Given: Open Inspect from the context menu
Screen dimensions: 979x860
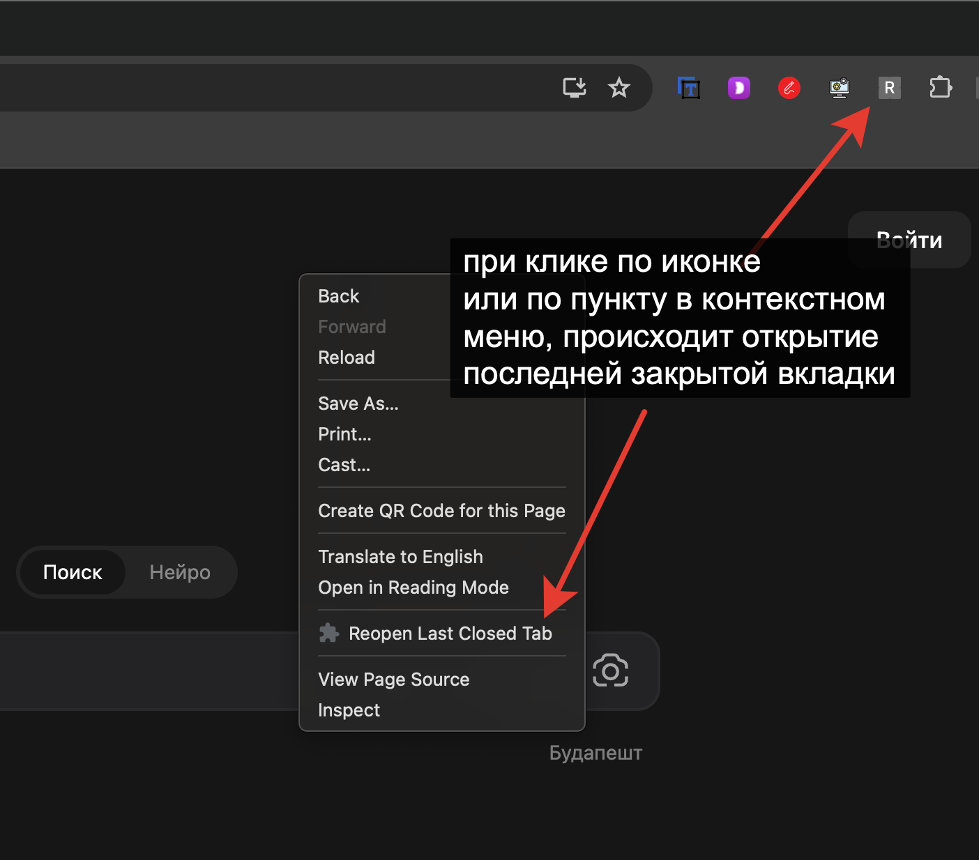Looking at the screenshot, I should tap(349, 709).
